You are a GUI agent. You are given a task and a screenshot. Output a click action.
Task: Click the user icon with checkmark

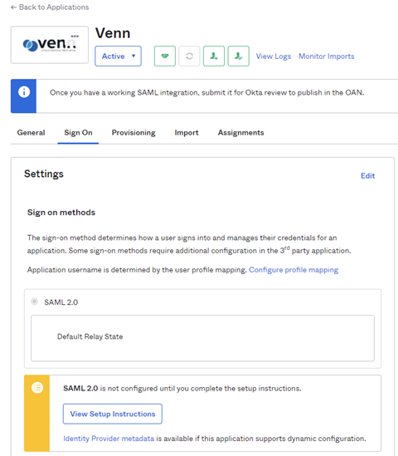click(x=238, y=56)
